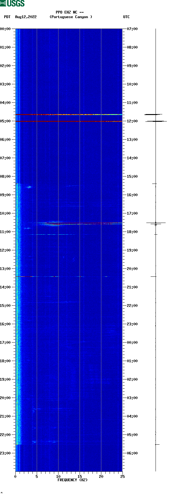
Task: Click the 12:00 UTC time label
Action: [x=132, y=121]
